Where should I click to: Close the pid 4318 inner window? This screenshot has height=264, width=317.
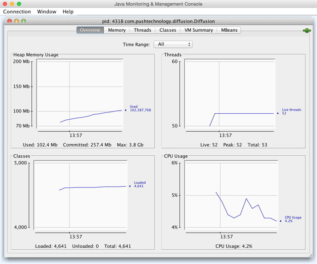pyautogui.click(x=9, y=21)
